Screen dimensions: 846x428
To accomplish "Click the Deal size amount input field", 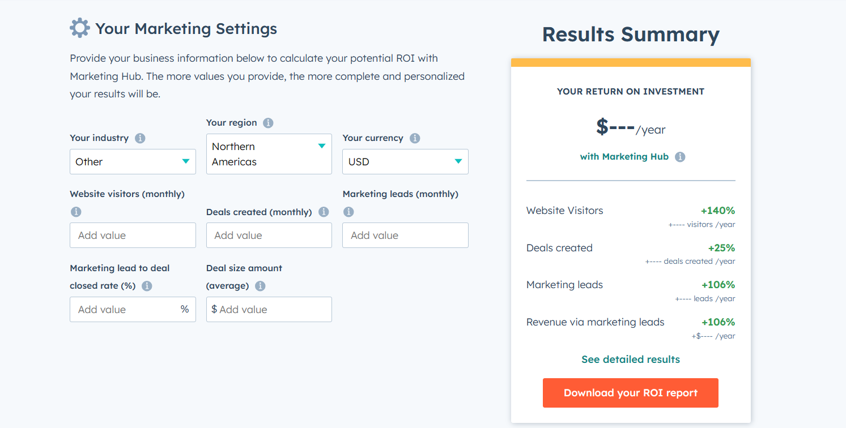I will pos(269,309).
